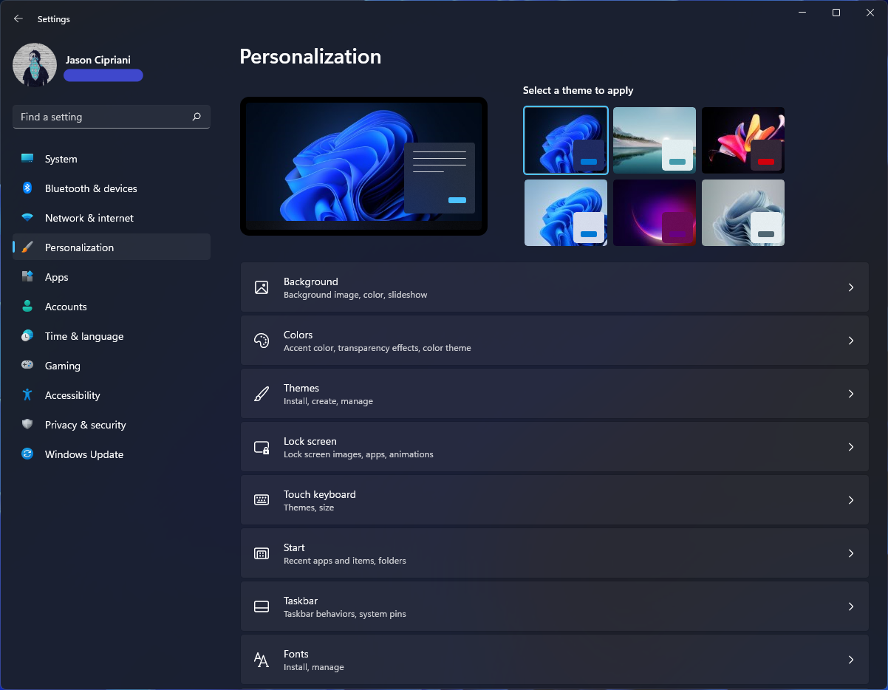Image resolution: width=888 pixels, height=690 pixels.
Task: Click the Fonts row icon
Action: [x=262, y=660]
